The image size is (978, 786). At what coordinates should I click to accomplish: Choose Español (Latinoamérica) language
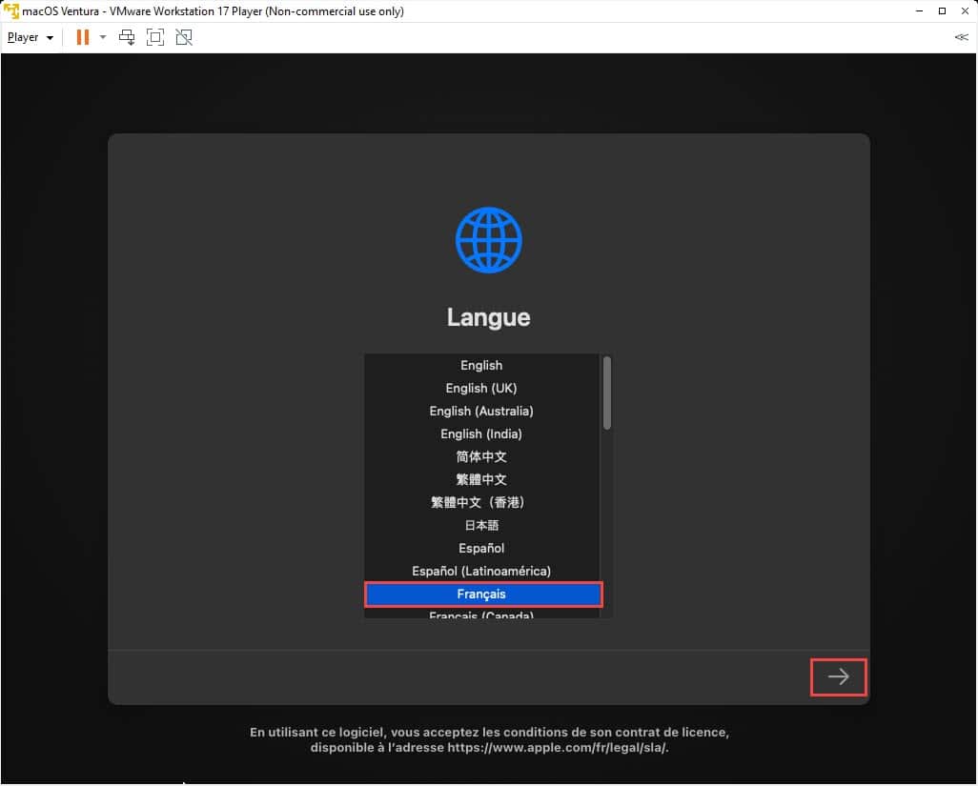click(481, 571)
